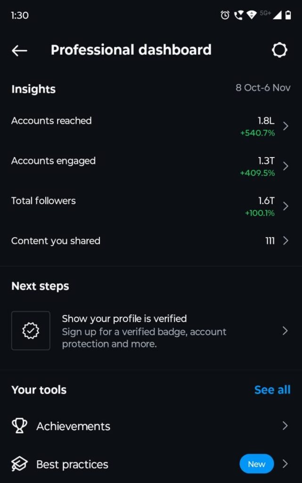Tap the Wi-Fi icon in status bar
This screenshot has height=483, width=302.
coord(252,15)
